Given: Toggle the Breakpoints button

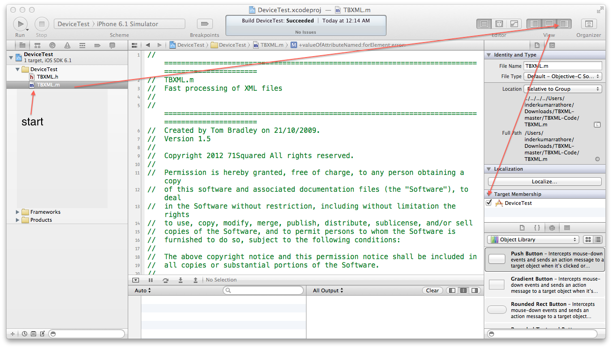Looking at the screenshot, I should pyautogui.click(x=204, y=24).
